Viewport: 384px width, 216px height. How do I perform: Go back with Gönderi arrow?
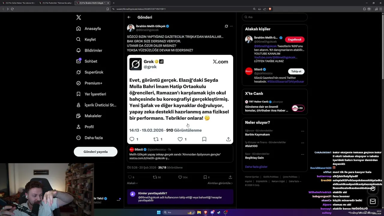pos(129,17)
